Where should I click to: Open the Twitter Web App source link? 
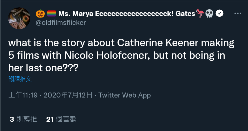[125, 95]
